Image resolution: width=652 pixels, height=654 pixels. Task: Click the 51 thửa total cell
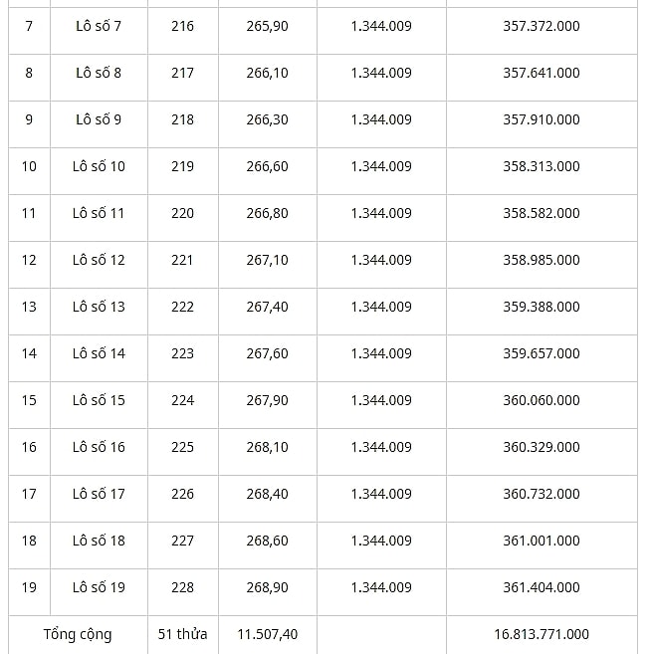tap(183, 634)
